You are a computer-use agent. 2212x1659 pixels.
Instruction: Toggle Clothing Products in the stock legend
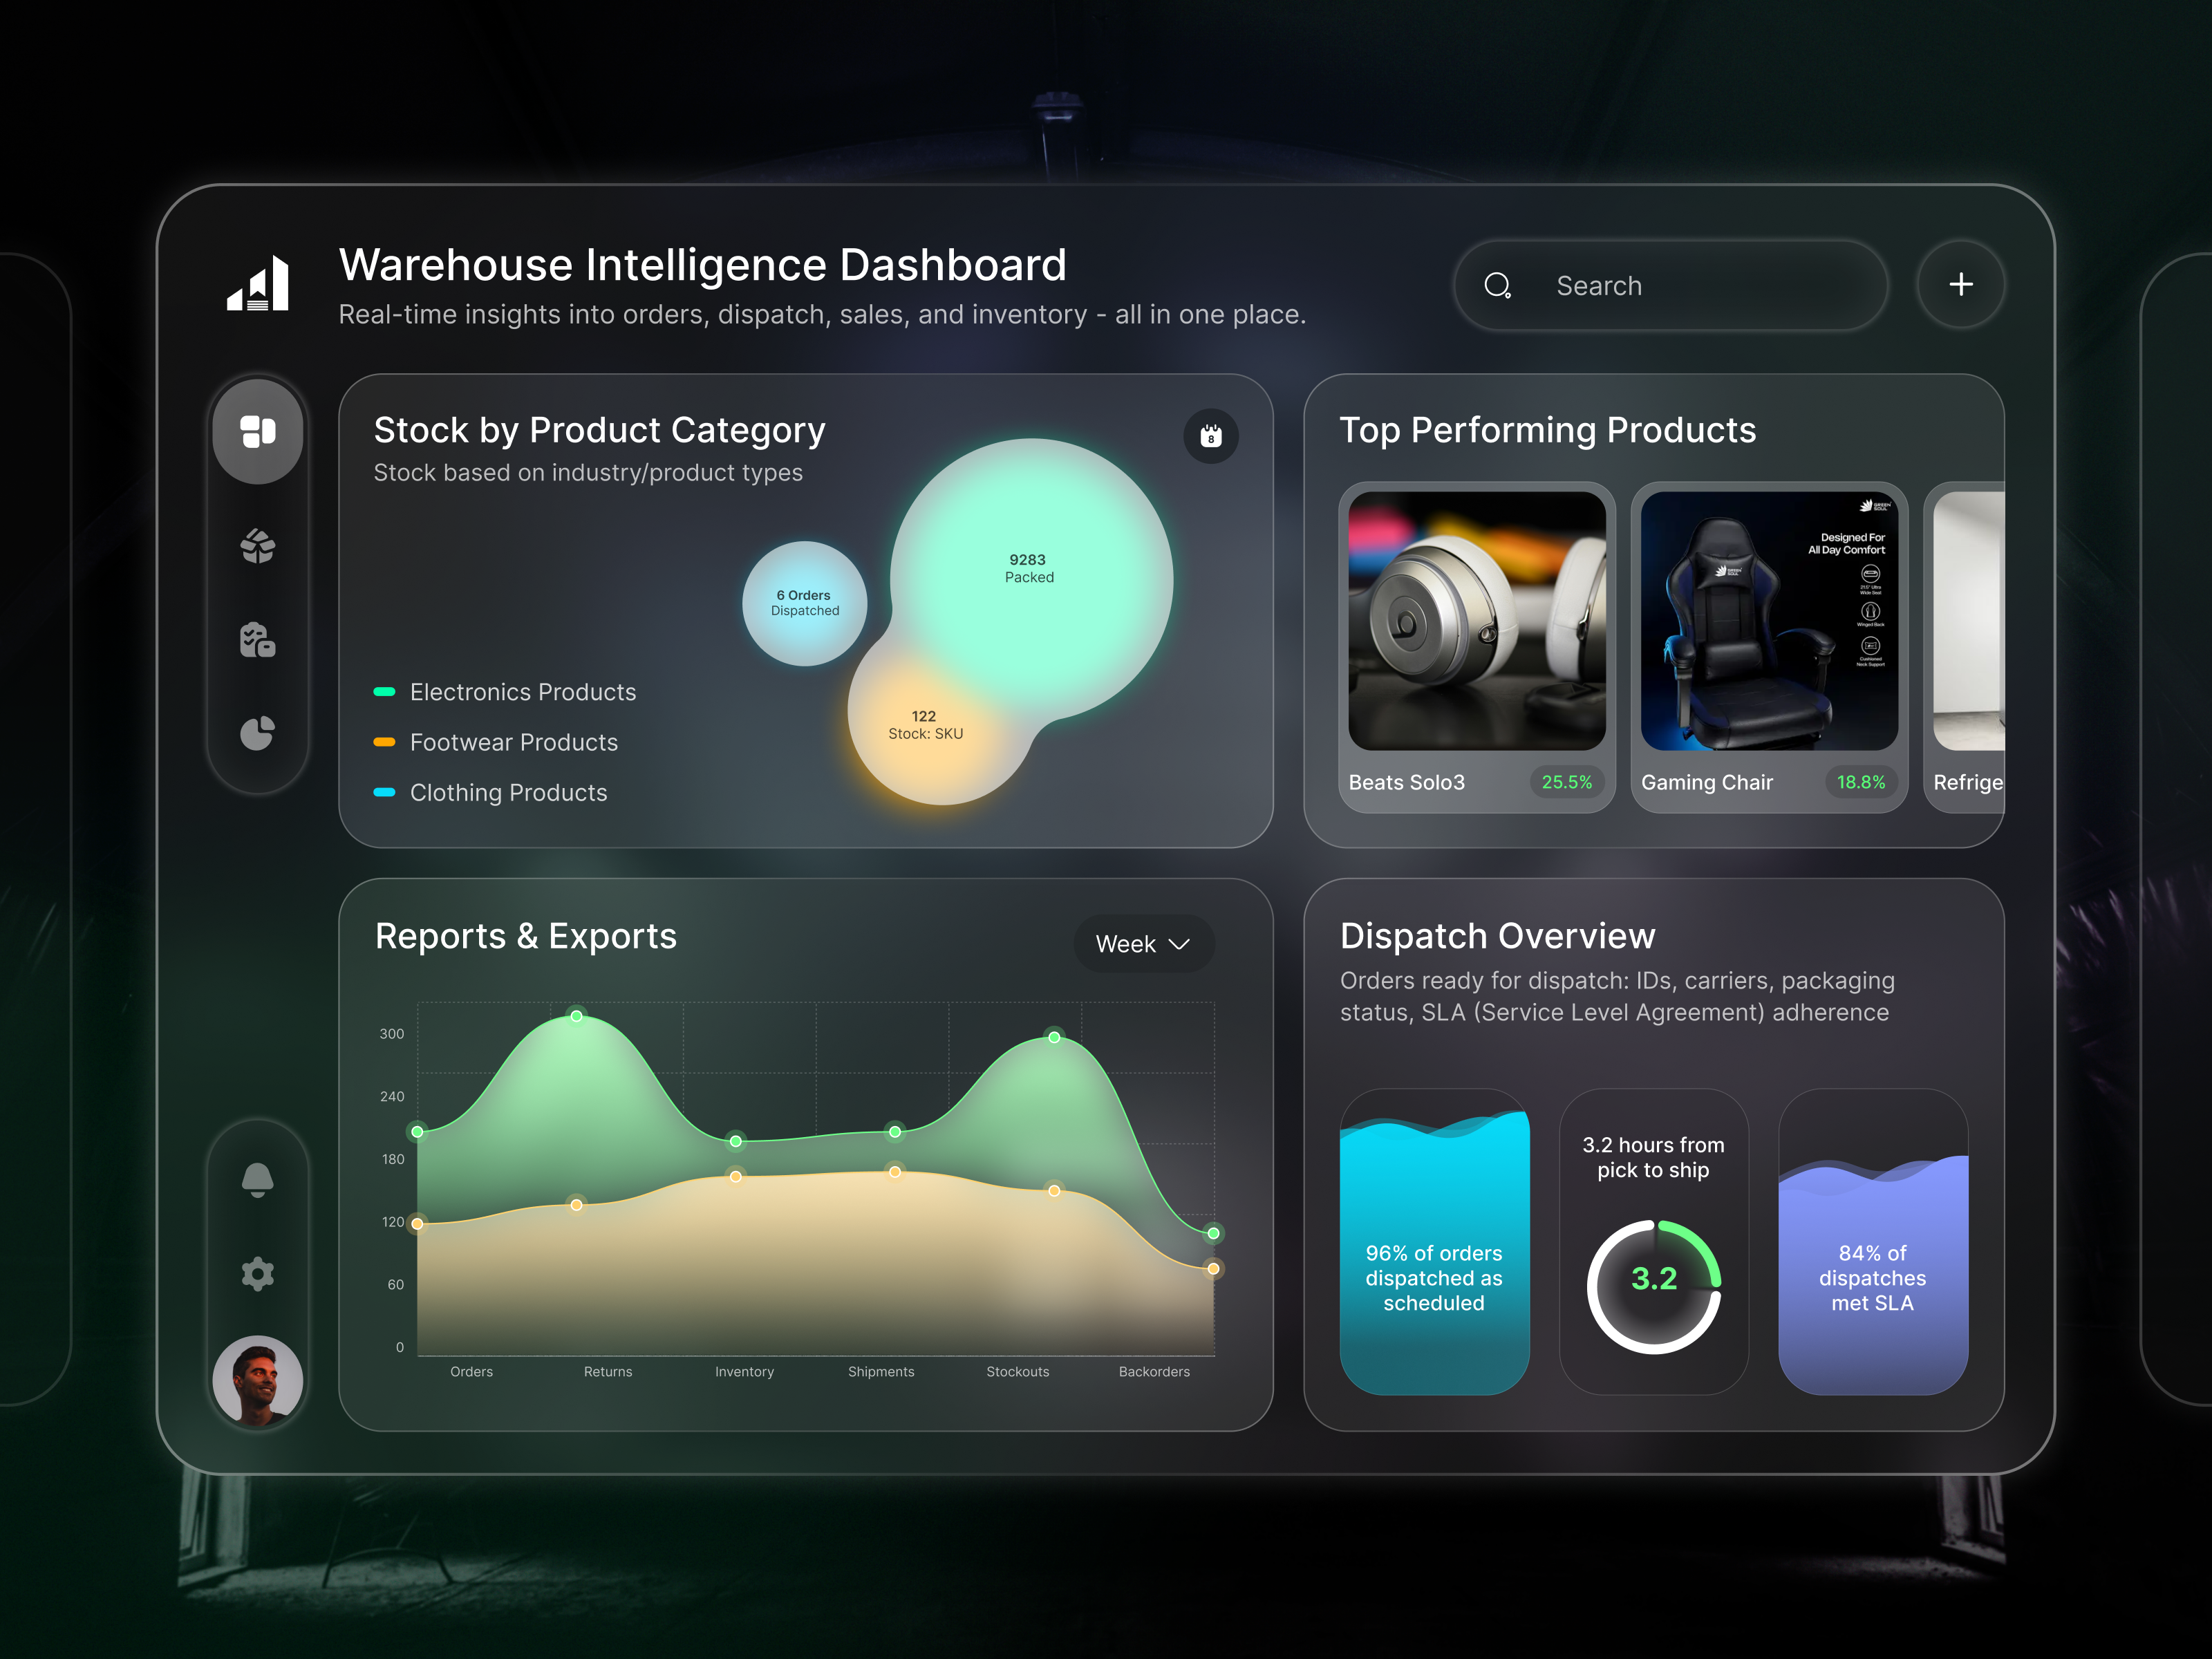[508, 793]
